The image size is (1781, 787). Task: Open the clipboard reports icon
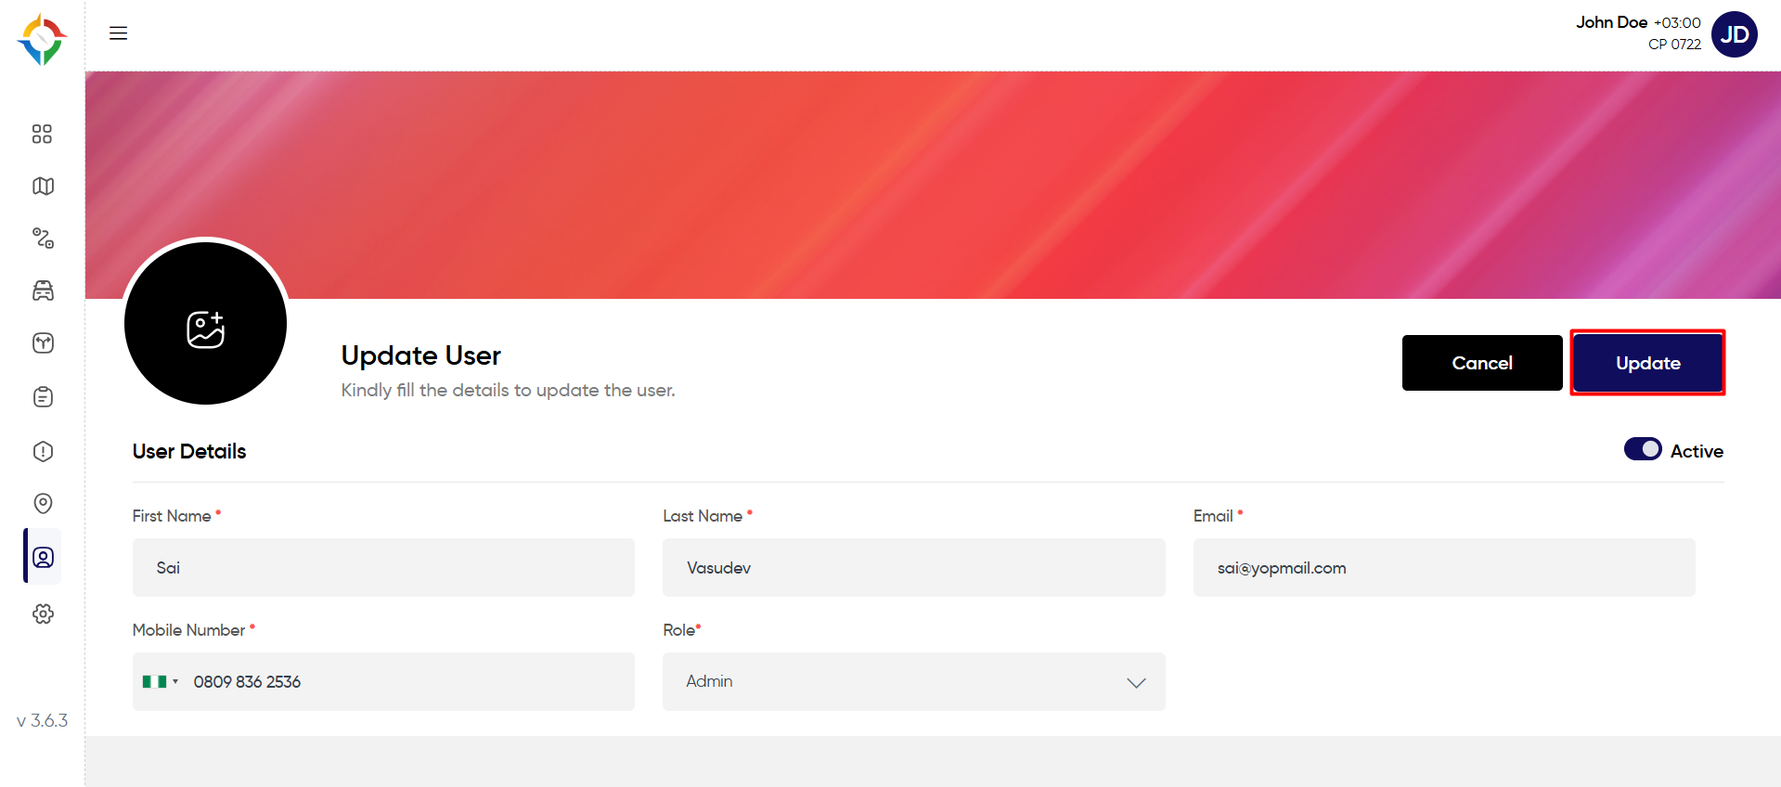coord(43,397)
